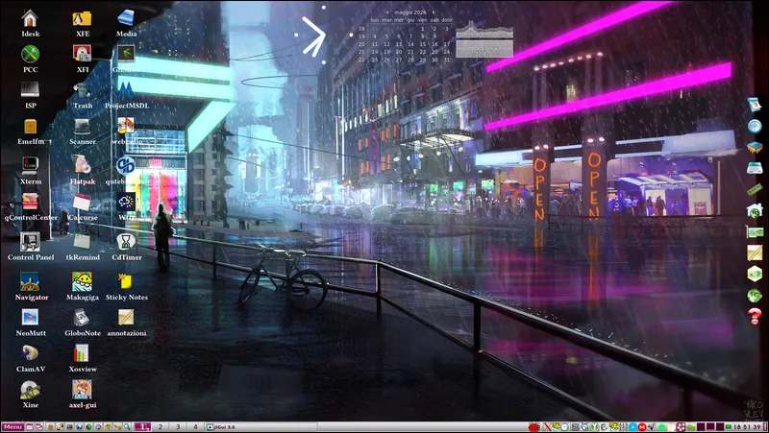Click the show desktop icon next to Menu
Image resolution: width=769 pixels, height=433 pixels.
point(30,427)
